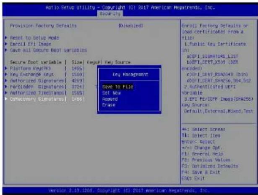258x195 pixels.
Task: Click the +/-: Change Opt. hint
Action: pyautogui.click(x=202, y=148)
